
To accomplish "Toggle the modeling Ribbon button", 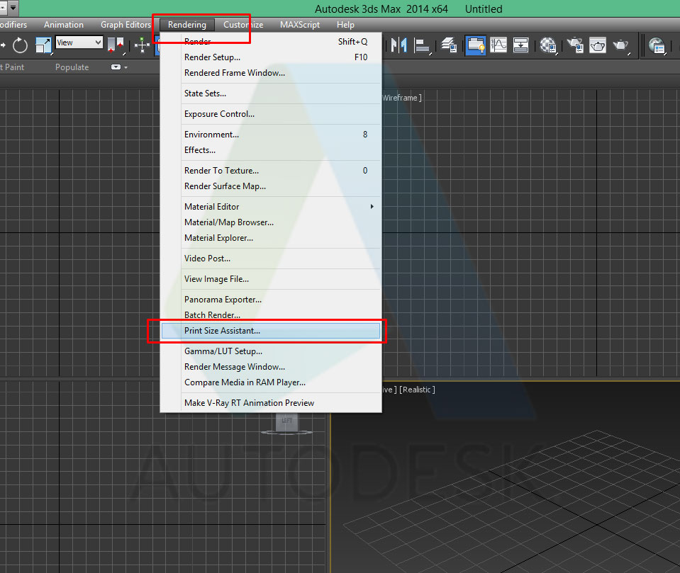I will (x=475, y=45).
